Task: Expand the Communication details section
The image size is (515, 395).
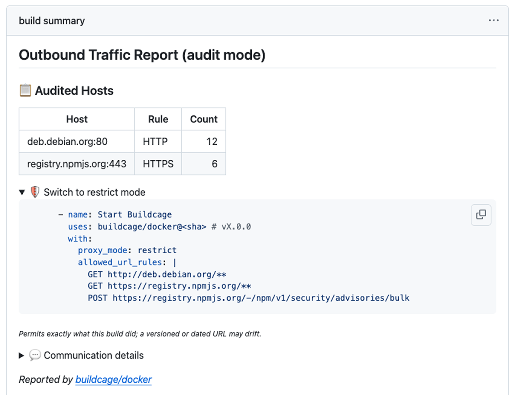Action: click(21, 355)
